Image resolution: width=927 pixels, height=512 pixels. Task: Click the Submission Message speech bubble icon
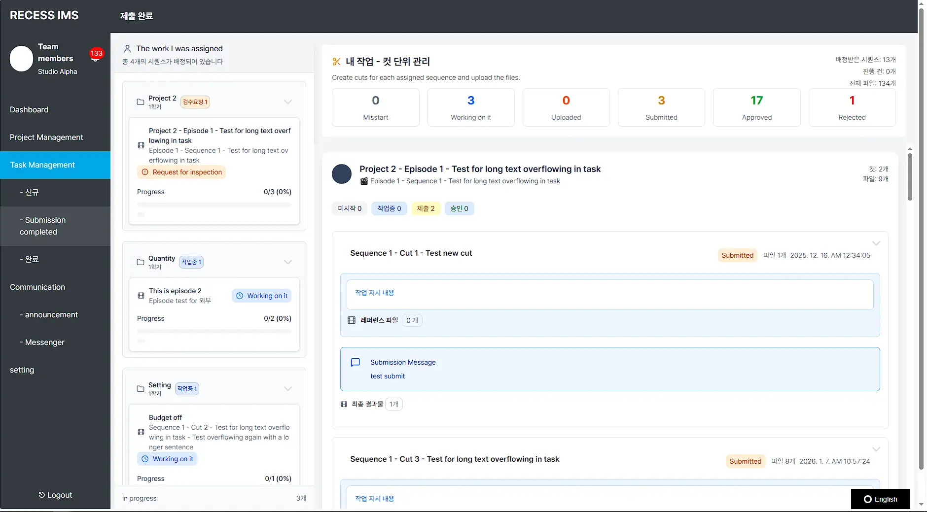click(356, 362)
